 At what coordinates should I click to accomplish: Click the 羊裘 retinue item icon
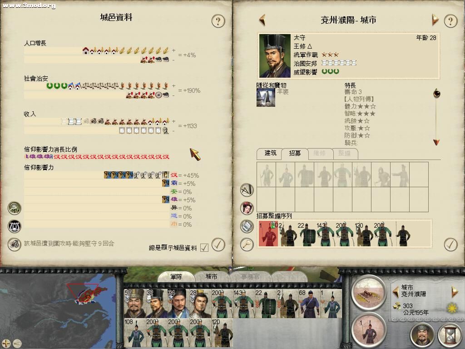click(x=266, y=97)
